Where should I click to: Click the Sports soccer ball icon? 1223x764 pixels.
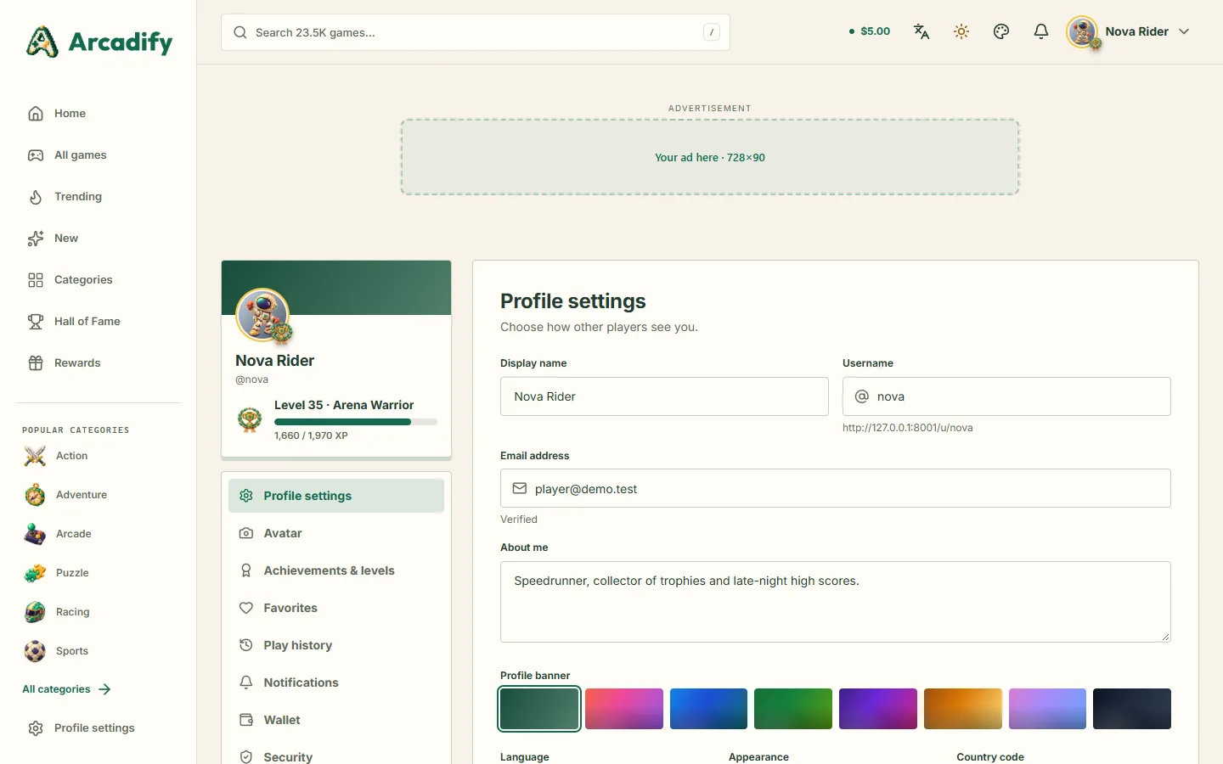pos(35,651)
